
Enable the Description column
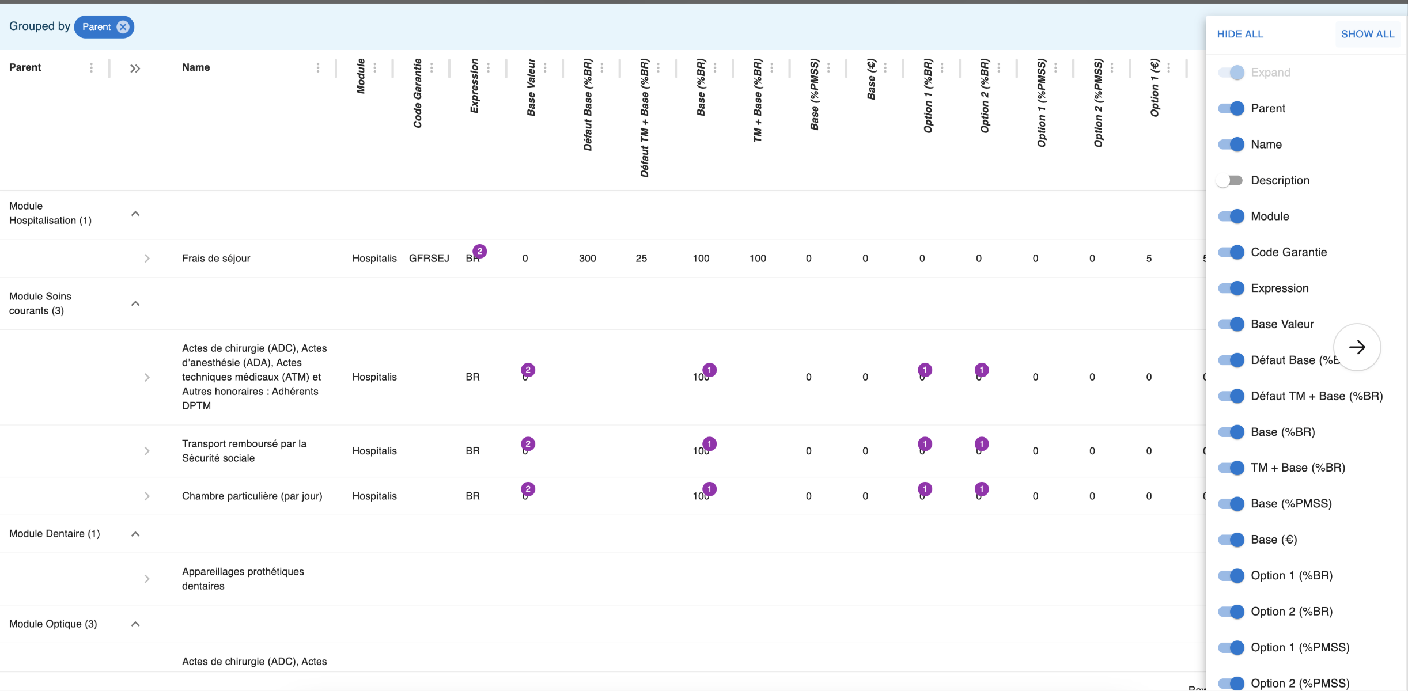coord(1229,180)
